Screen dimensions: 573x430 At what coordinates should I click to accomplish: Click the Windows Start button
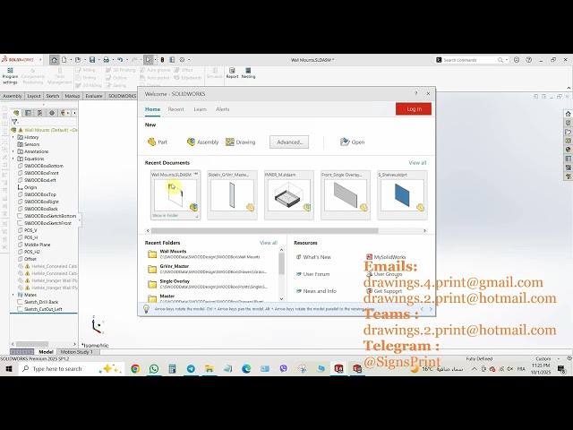pyautogui.click(x=8, y=368)
